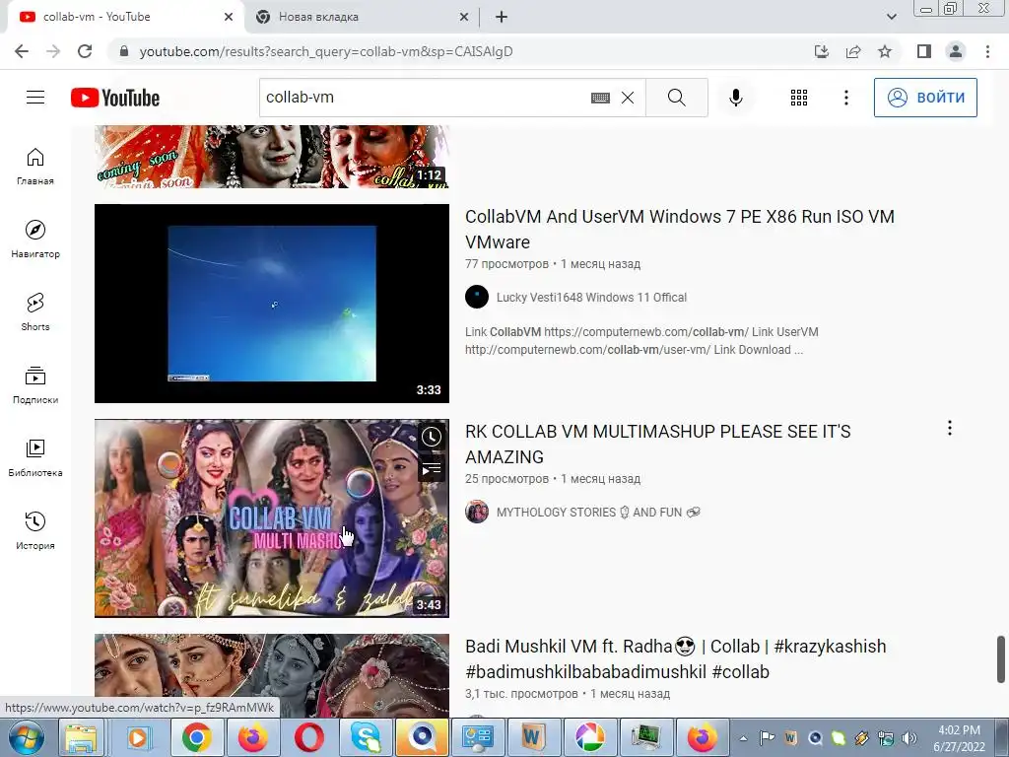Click Chrome forward arrow
Image resolution: width=1009 pixels, height=757 pixels.
pyautogui.click(x=53, y=51)
